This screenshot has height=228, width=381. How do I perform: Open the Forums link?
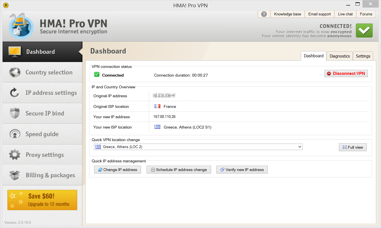[x=366, y=14]
